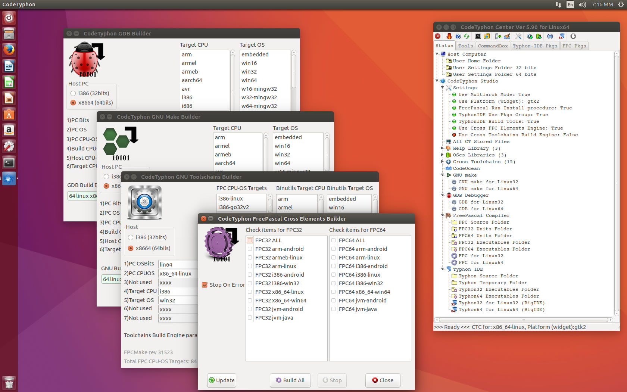
Task: Select Typhon64 for Linux64 (BigIDE) tree item
Action: point(502,309)
